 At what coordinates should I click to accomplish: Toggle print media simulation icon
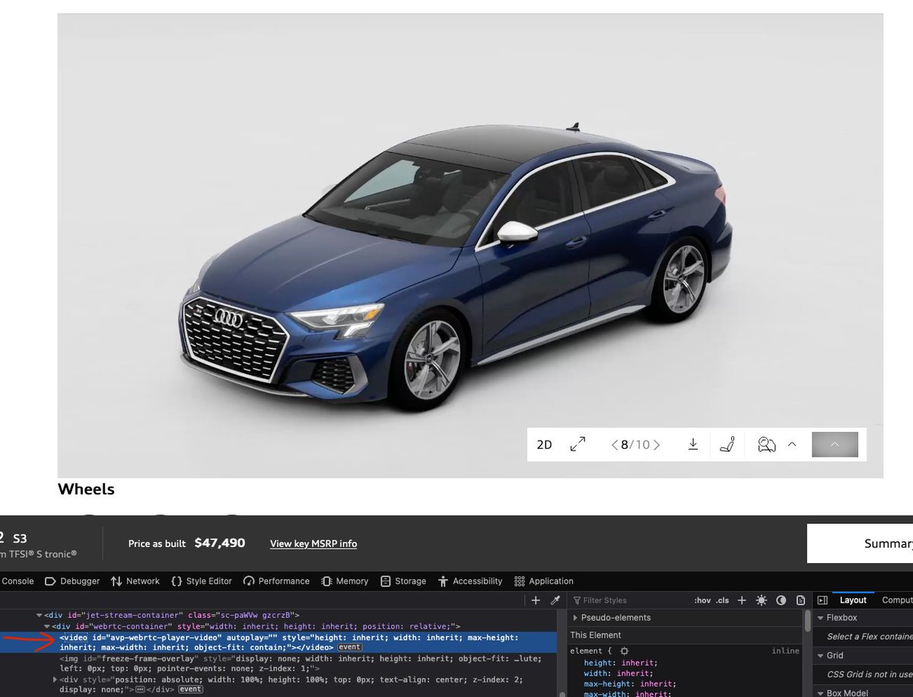pyautogui.click(x=800, y=600)
